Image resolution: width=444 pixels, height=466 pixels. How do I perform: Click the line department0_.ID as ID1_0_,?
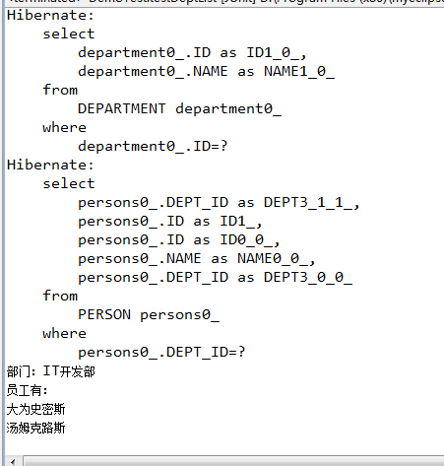tap(192, 53)
